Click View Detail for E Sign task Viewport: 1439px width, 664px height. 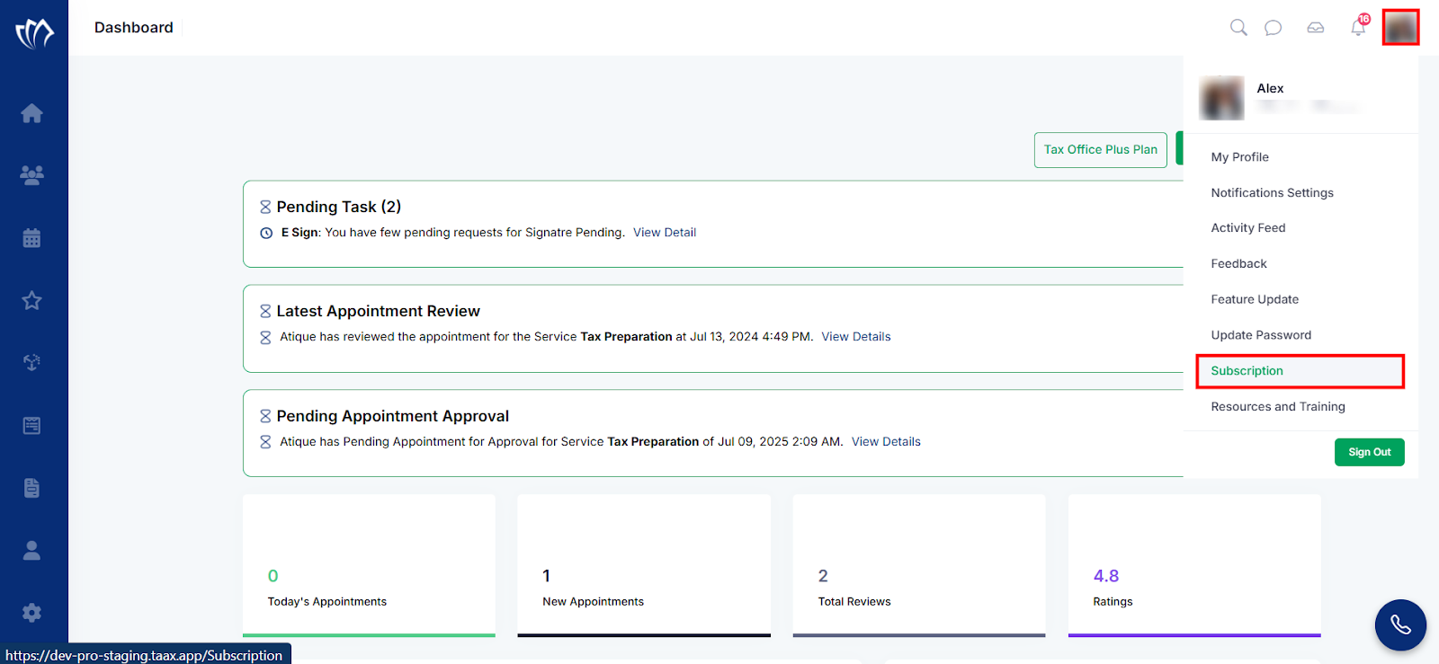(665, 233)
